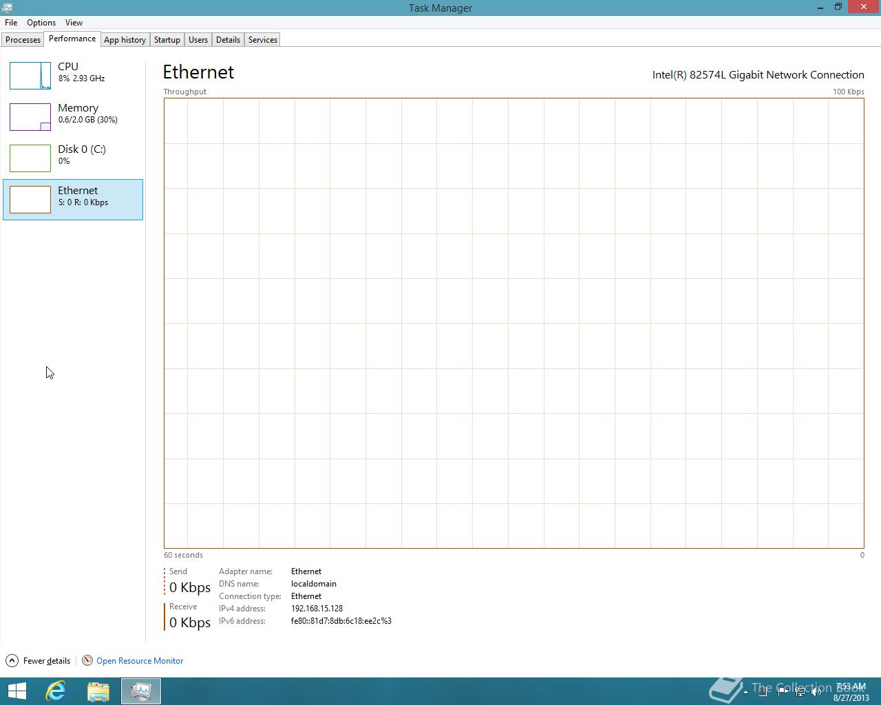Switch to the Performance tab

click(72, 39)
